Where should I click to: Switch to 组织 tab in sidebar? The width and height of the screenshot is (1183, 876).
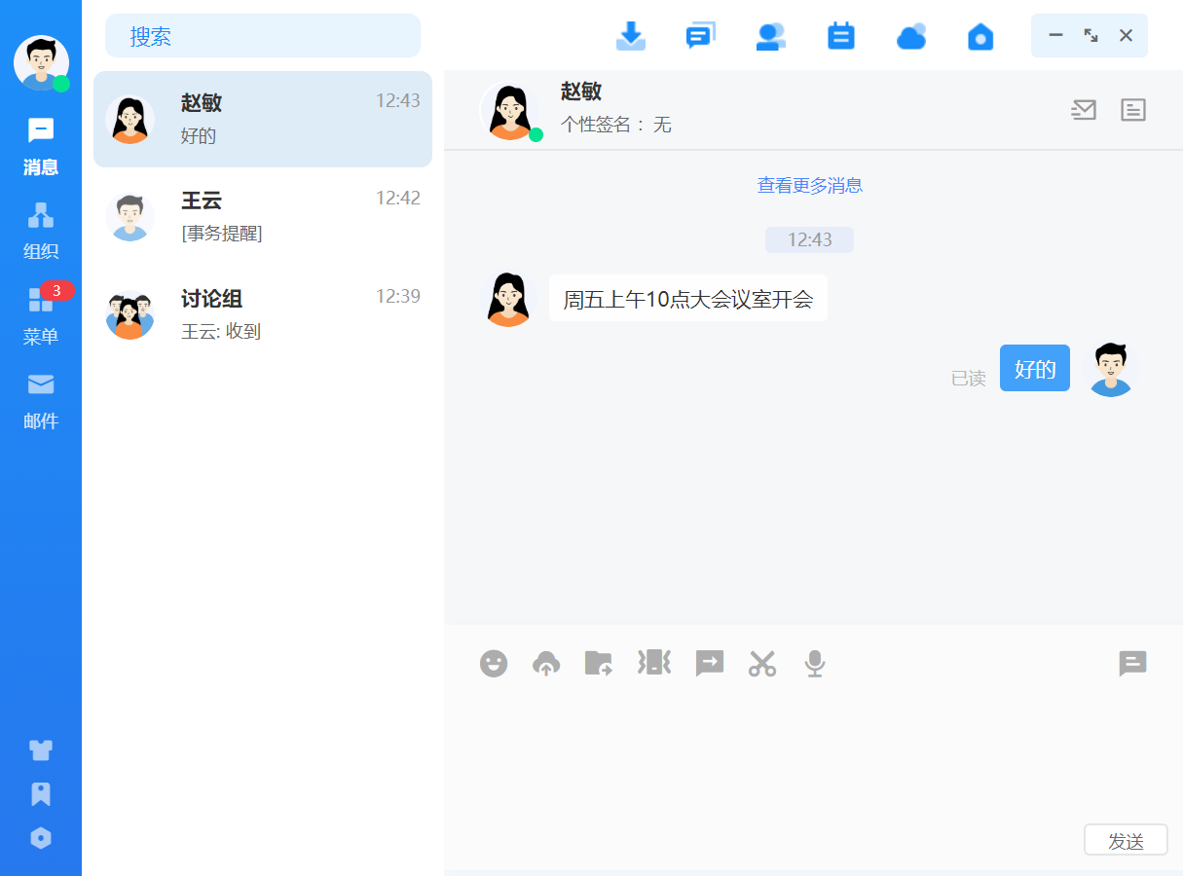(x=41, y=231)
